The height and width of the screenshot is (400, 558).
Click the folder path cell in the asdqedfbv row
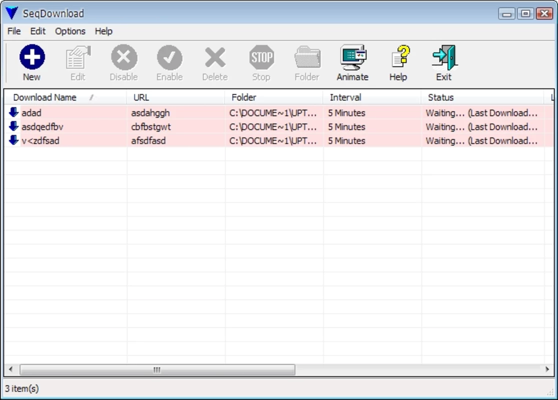click(x=273, y=126)
